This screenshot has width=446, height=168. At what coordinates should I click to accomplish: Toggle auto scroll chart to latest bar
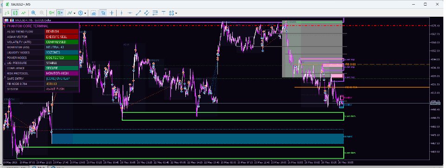52,13
